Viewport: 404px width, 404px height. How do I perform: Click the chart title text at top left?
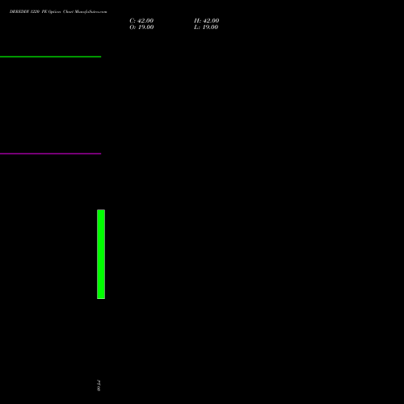tap(58, 11)
